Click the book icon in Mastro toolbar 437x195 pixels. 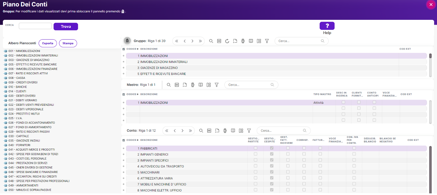coord(201,85)
